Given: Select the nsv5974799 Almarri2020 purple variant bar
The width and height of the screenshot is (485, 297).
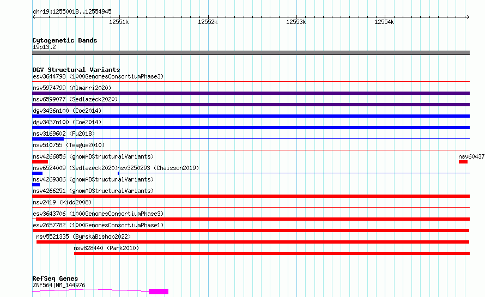Looking at the screenshot, I should click(x=251, y=93).
